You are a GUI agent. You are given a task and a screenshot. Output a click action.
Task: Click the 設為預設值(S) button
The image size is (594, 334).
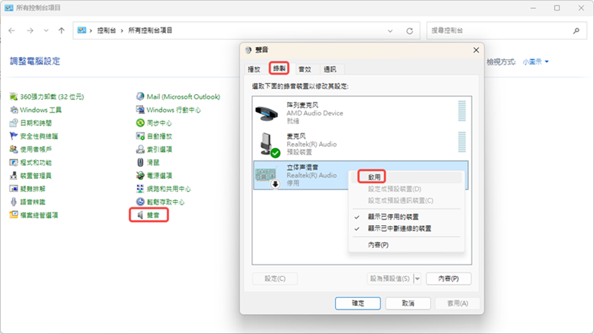[x=390, y=278]
